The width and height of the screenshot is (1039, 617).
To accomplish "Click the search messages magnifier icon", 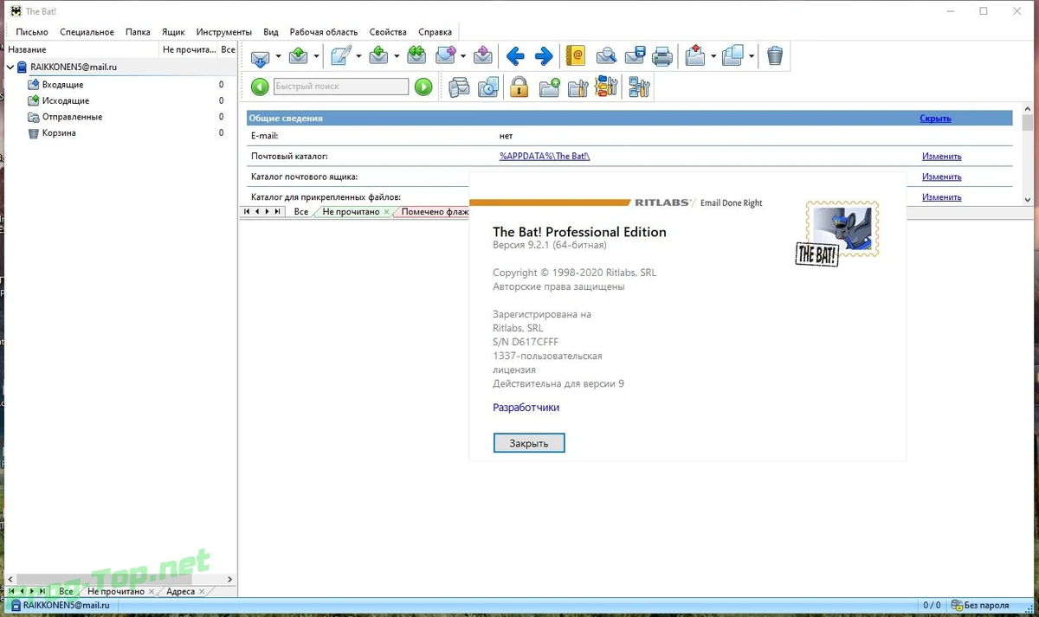I will pos(606,57).
